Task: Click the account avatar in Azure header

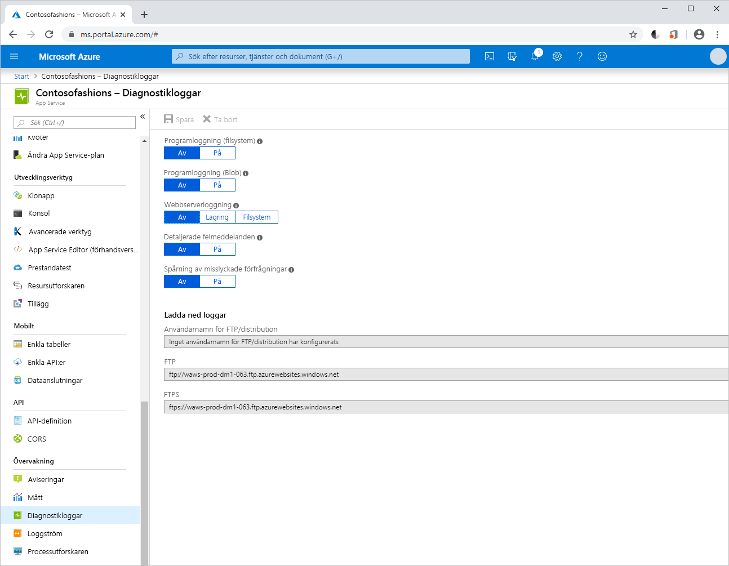Action: click(x=718, y=56)
